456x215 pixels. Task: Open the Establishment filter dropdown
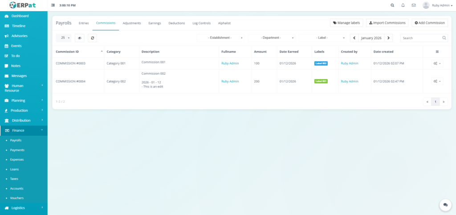[221, 38]
